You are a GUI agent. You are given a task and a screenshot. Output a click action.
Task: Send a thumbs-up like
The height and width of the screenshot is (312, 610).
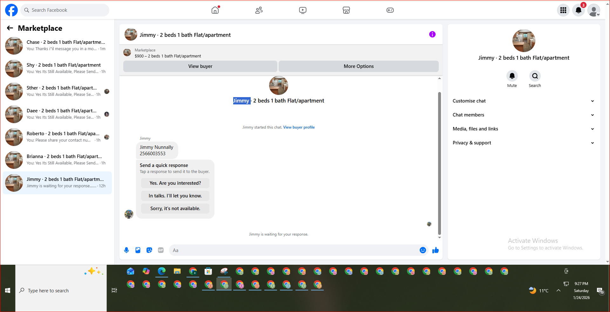tap(436, 250)
